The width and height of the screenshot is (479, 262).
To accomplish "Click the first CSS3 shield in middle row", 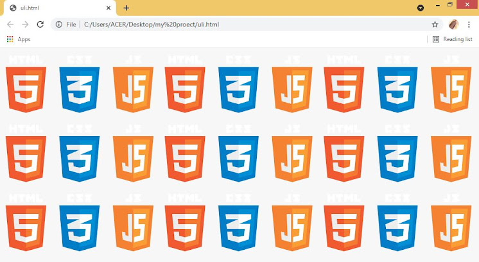I will point(80,159).
